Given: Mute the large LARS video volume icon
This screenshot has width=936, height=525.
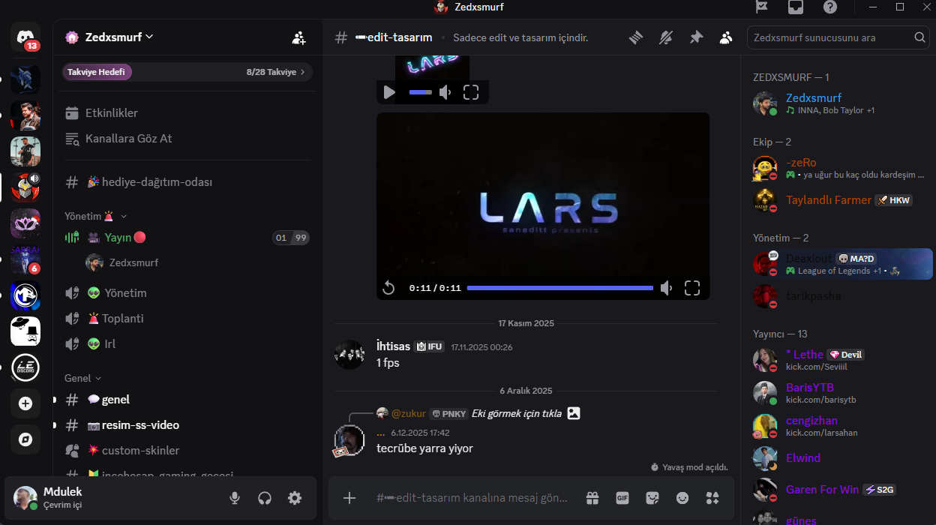Looking at the screenshot, I should 666,288.
